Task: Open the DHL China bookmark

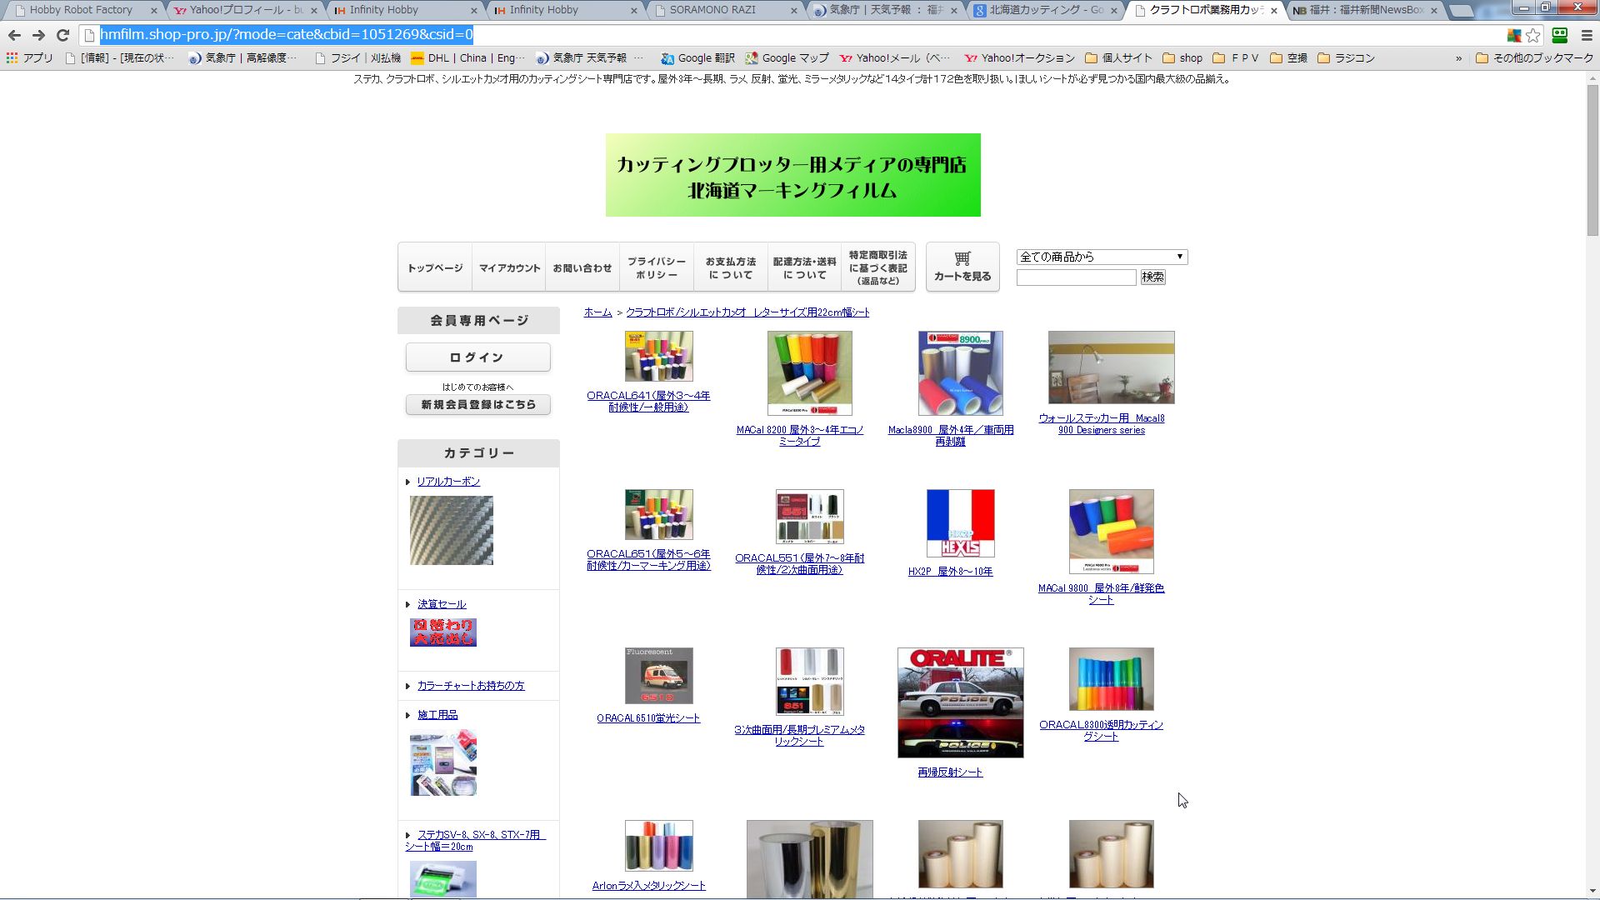Action: [467, 58]
